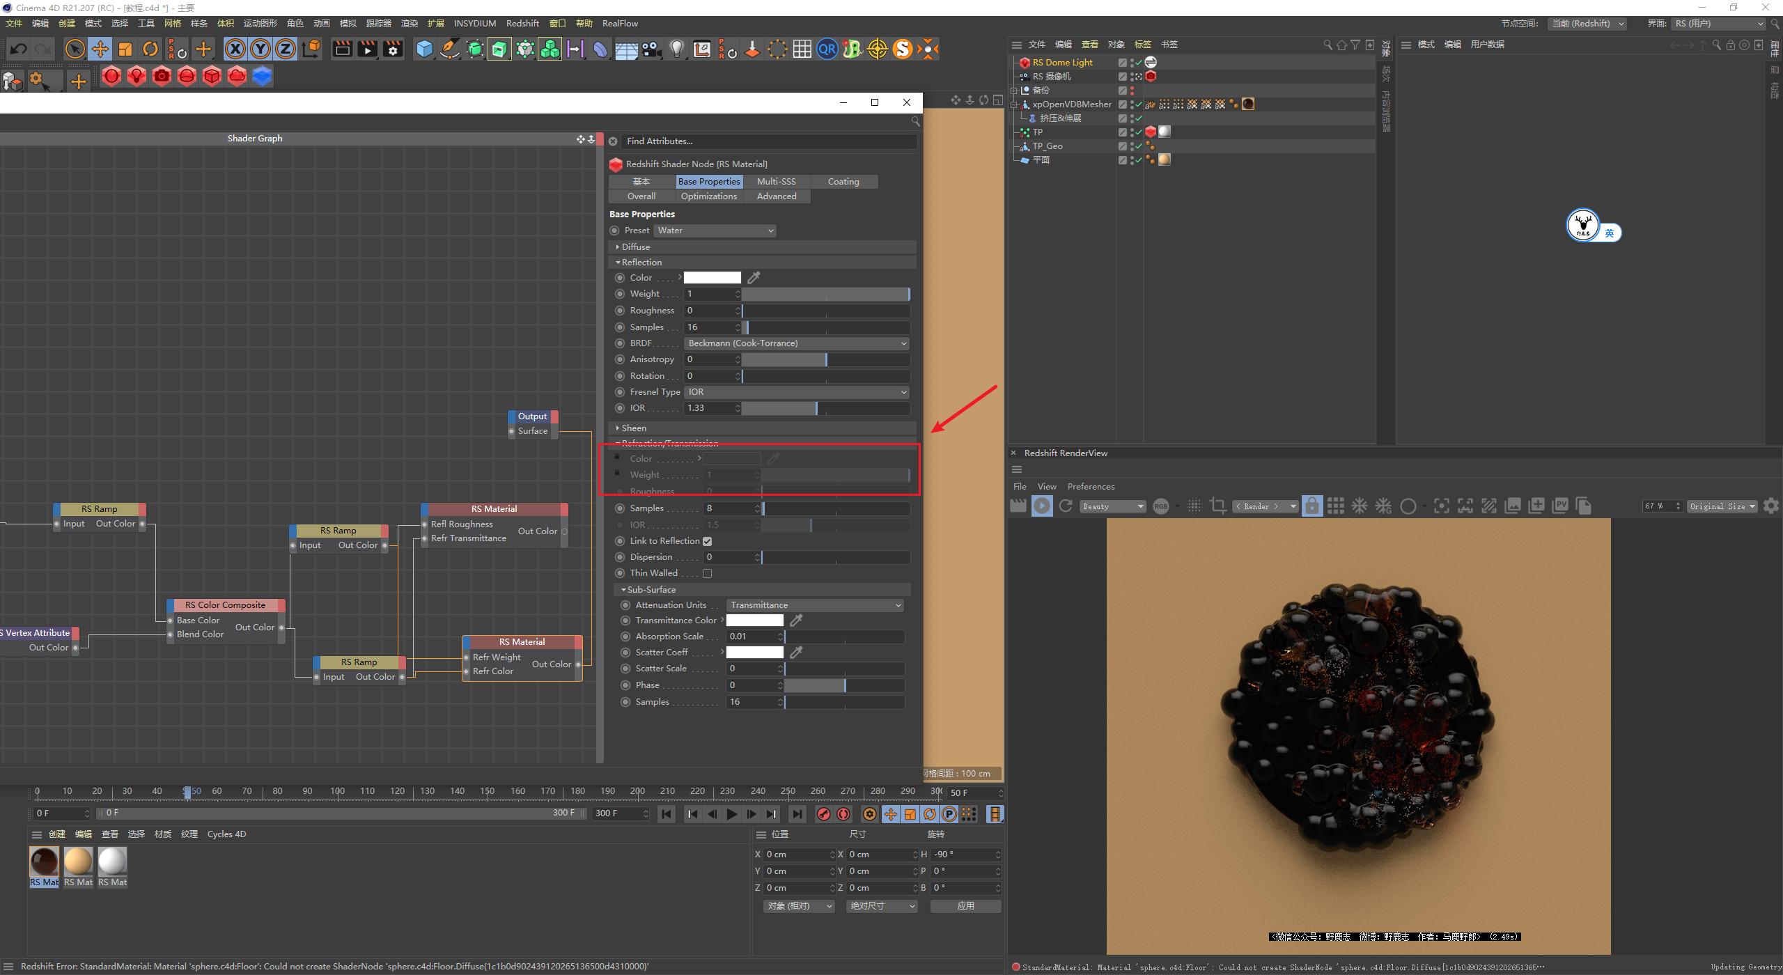This screenshot has width=1783, height=975.
Task: Uncheck the Link to Reflection checkbox
Action: pyautogui.click(x=708, y=540)
